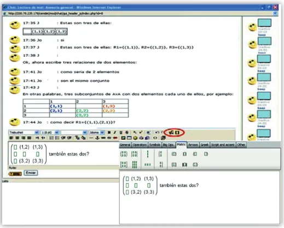Click the first user's screen thumbnail

264,23
